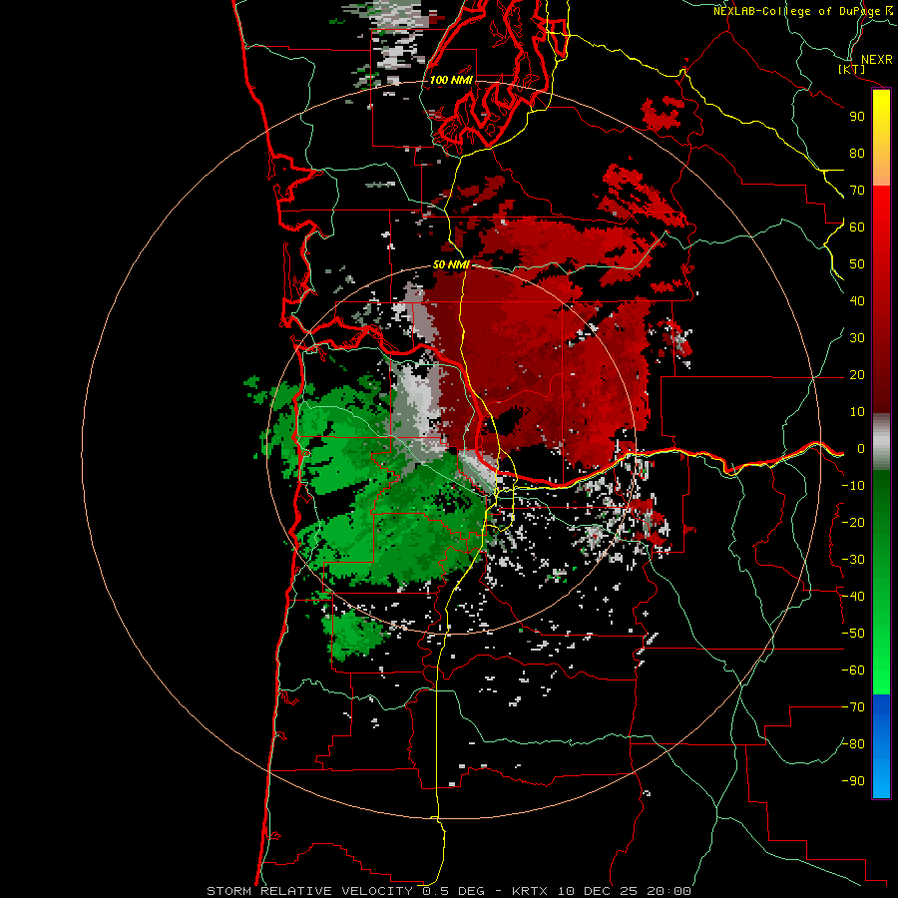Select the -80 value on velocity scale
898x898 pixels.
pyautogui.click(x=853, y=744)
